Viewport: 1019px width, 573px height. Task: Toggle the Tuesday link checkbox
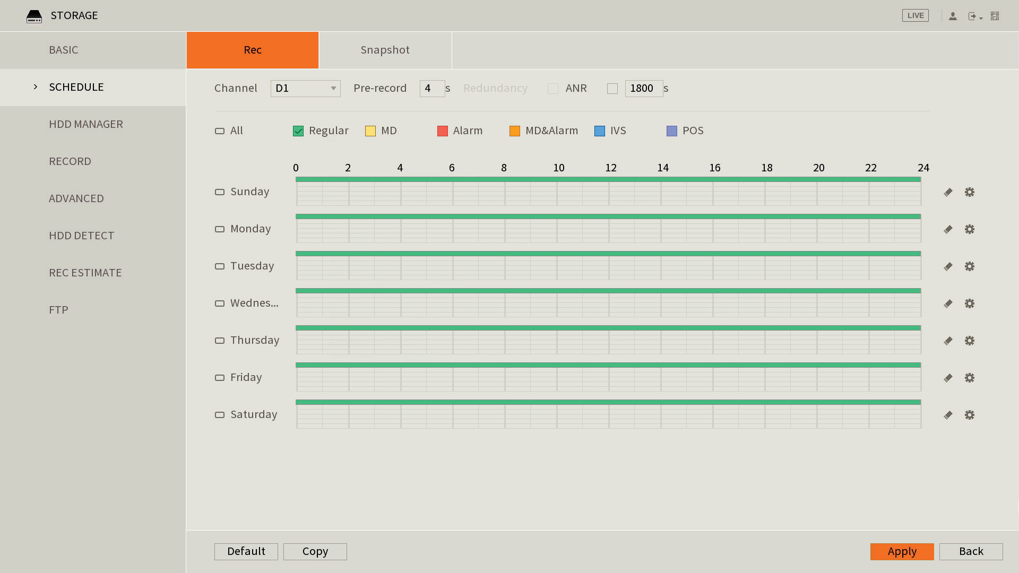(220, 266)
